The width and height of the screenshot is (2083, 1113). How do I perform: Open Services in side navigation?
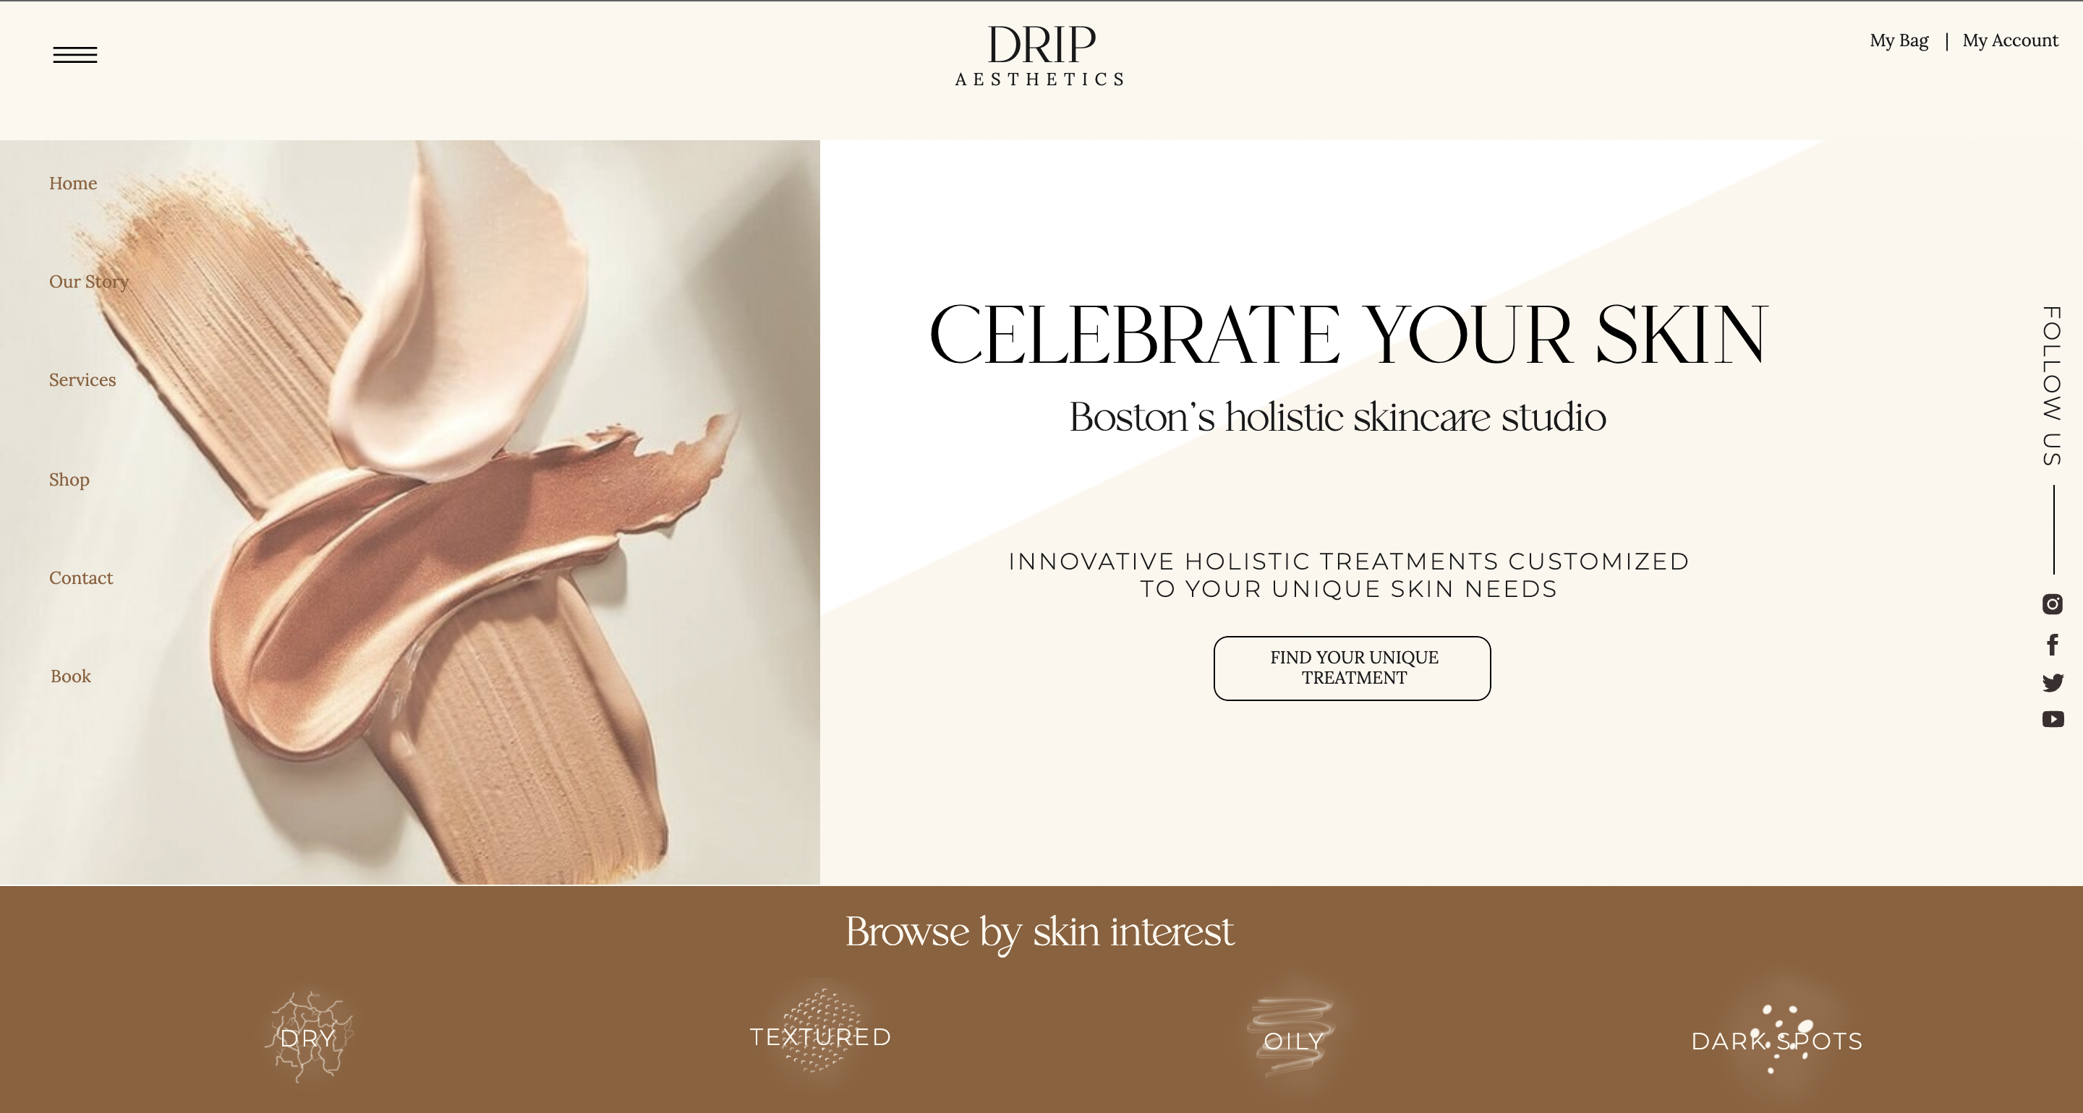click(82, 380)
